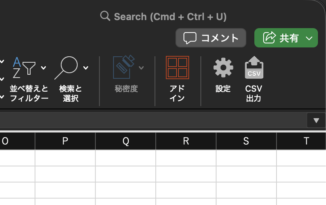Select the column Q header

click(126, 141)
